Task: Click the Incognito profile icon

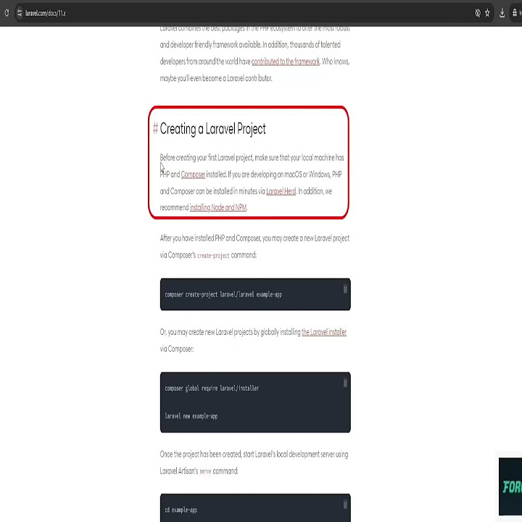Action: click(515, 13)
